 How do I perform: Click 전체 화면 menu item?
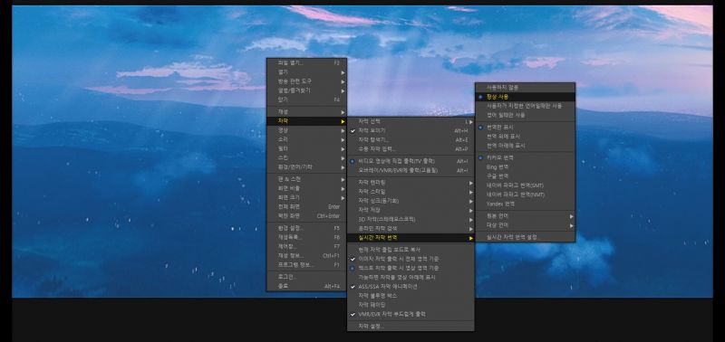[306, 207]
